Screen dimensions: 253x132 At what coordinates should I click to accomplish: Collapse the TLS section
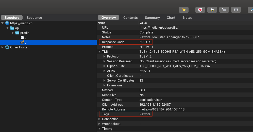[x=99, y=52]
